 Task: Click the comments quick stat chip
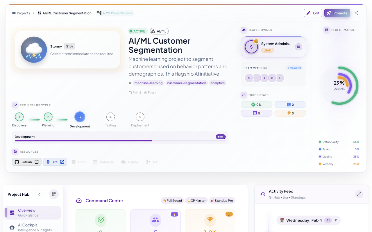click(x=256, y=113)
